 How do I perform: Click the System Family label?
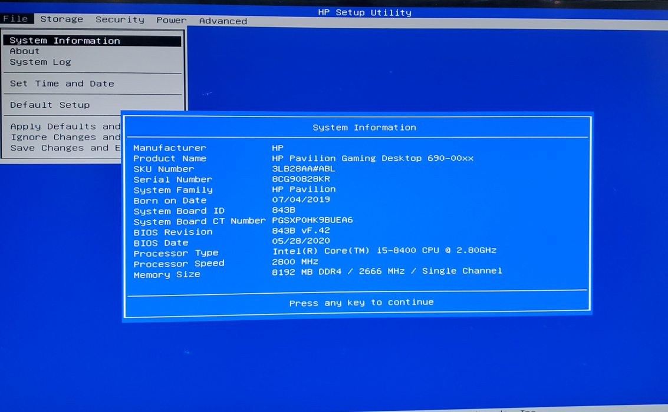tap(173, 190)
